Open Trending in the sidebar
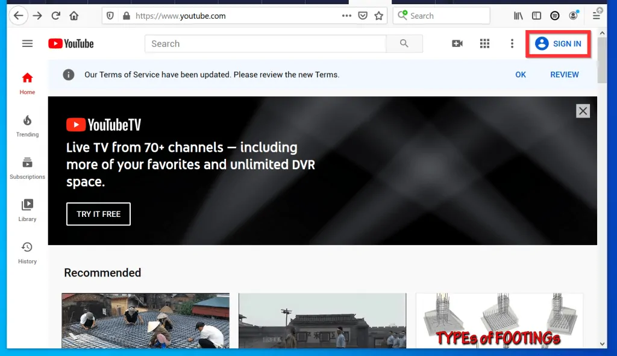This screenshot has height=356, width=617. (27, 126)
